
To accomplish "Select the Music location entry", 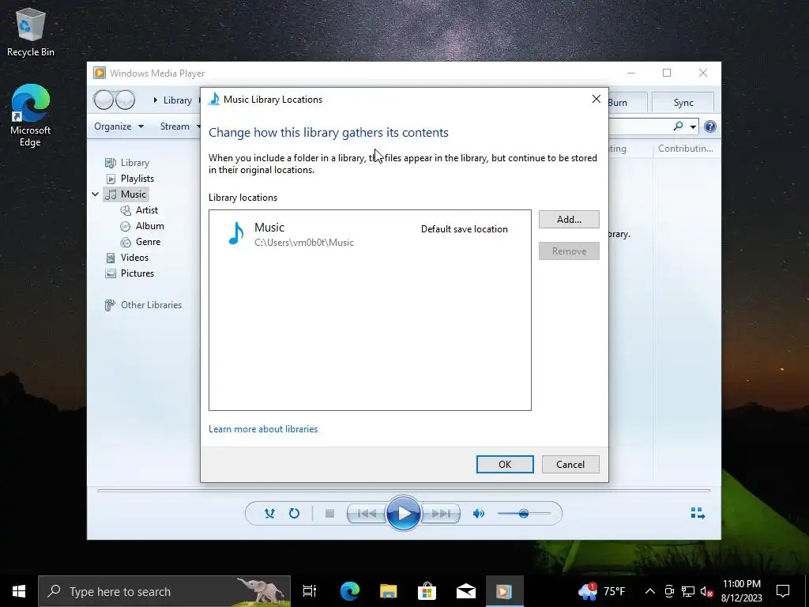I will point(370,234).
